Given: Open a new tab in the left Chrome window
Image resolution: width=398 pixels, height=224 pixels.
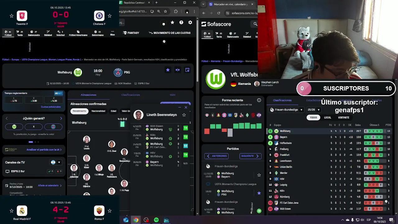Looking at the screenshot, I should pos(156,2).
